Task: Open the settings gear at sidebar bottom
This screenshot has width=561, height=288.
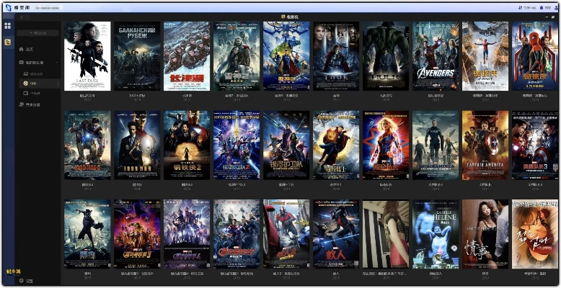Action: click(x=21, y=281)
